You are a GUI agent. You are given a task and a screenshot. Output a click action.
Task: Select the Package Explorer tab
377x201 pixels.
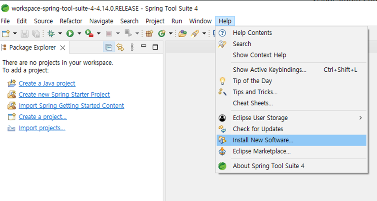32,47
